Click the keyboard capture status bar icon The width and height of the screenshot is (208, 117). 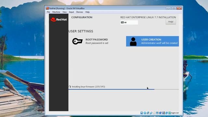(x=170, y=113)
